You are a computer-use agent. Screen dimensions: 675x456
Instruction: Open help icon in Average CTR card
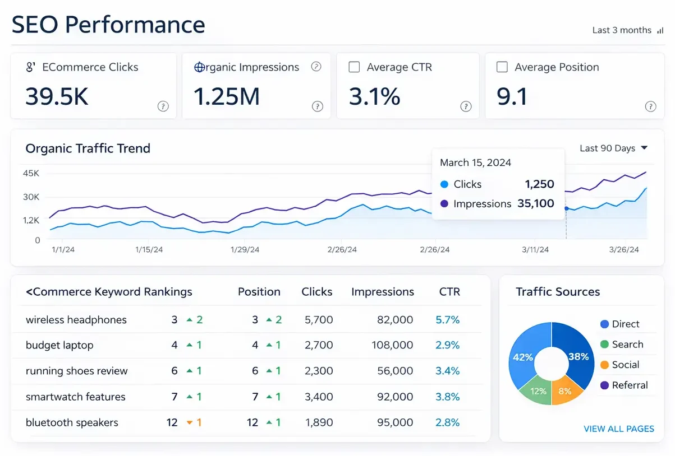coord(466,106)
